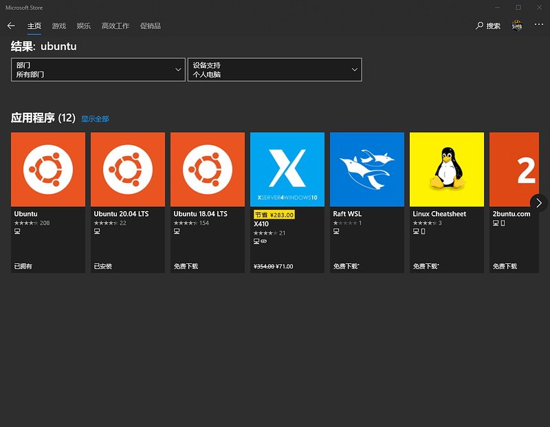Image resolution: width=550 pixels, height=427 pixels.
Task: Click the 2buntu.com title text
Action: tap(511, 214)
